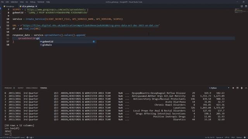
Task: Click the Split Editor icon in the editor toolbar
Action: 246,6
